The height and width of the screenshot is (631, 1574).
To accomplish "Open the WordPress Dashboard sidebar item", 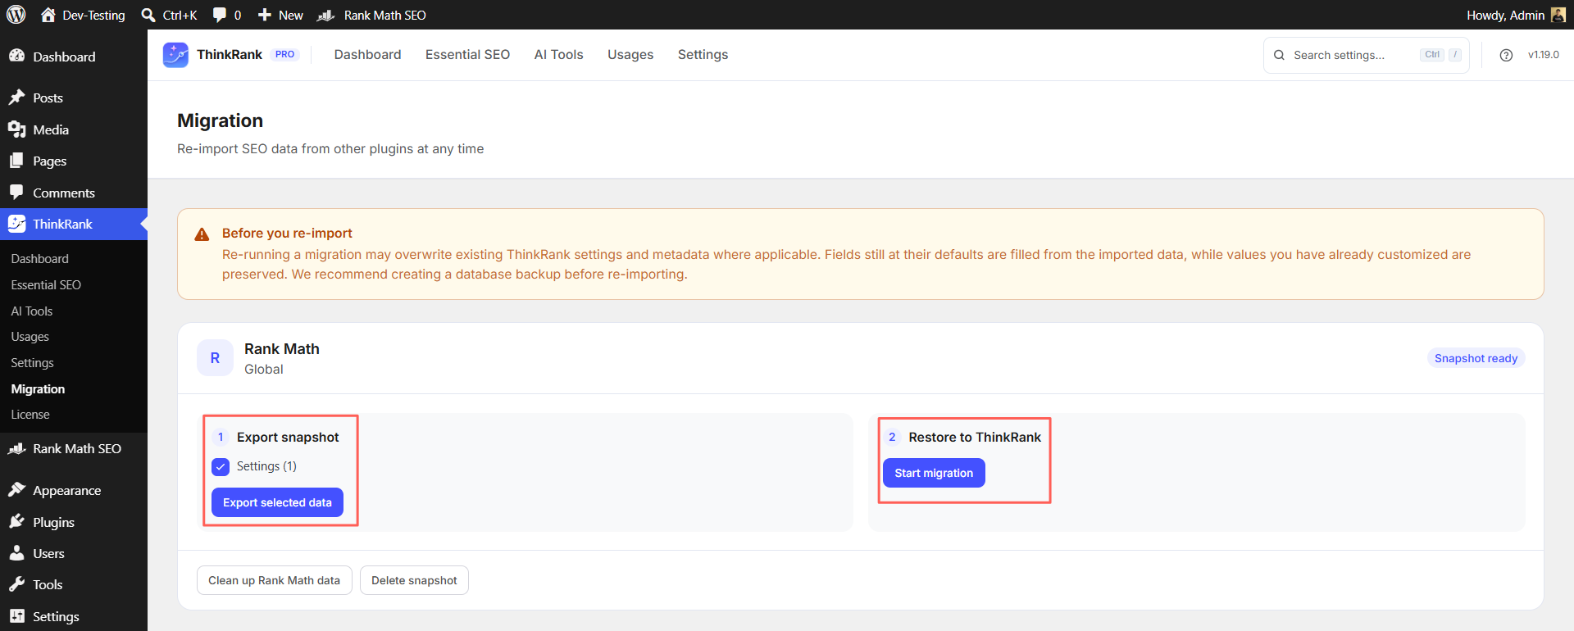I will (74, 57).
